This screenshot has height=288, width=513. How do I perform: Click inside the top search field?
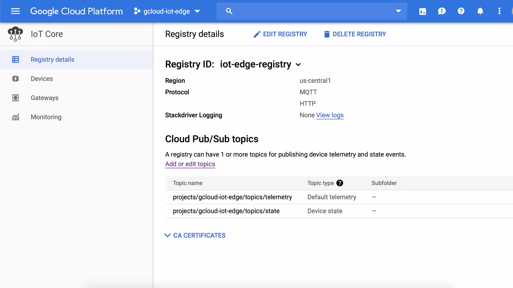pos(311,11)
